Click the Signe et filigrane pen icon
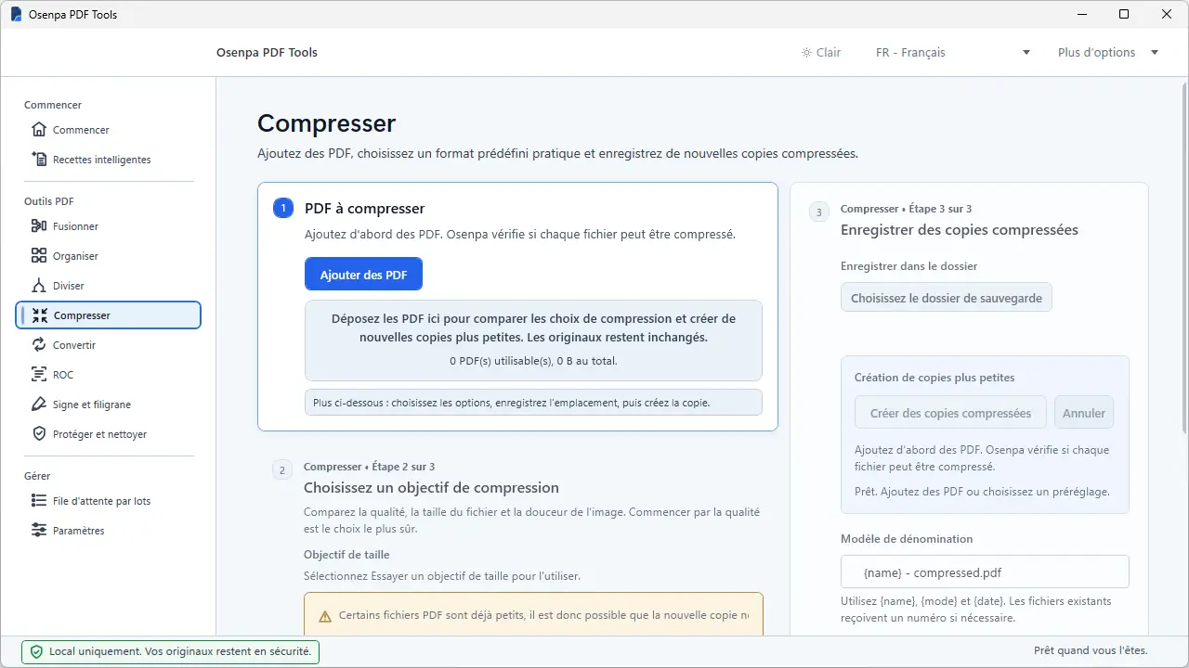The height and width of the screenshot is (668, 1189). pos(39,405)
